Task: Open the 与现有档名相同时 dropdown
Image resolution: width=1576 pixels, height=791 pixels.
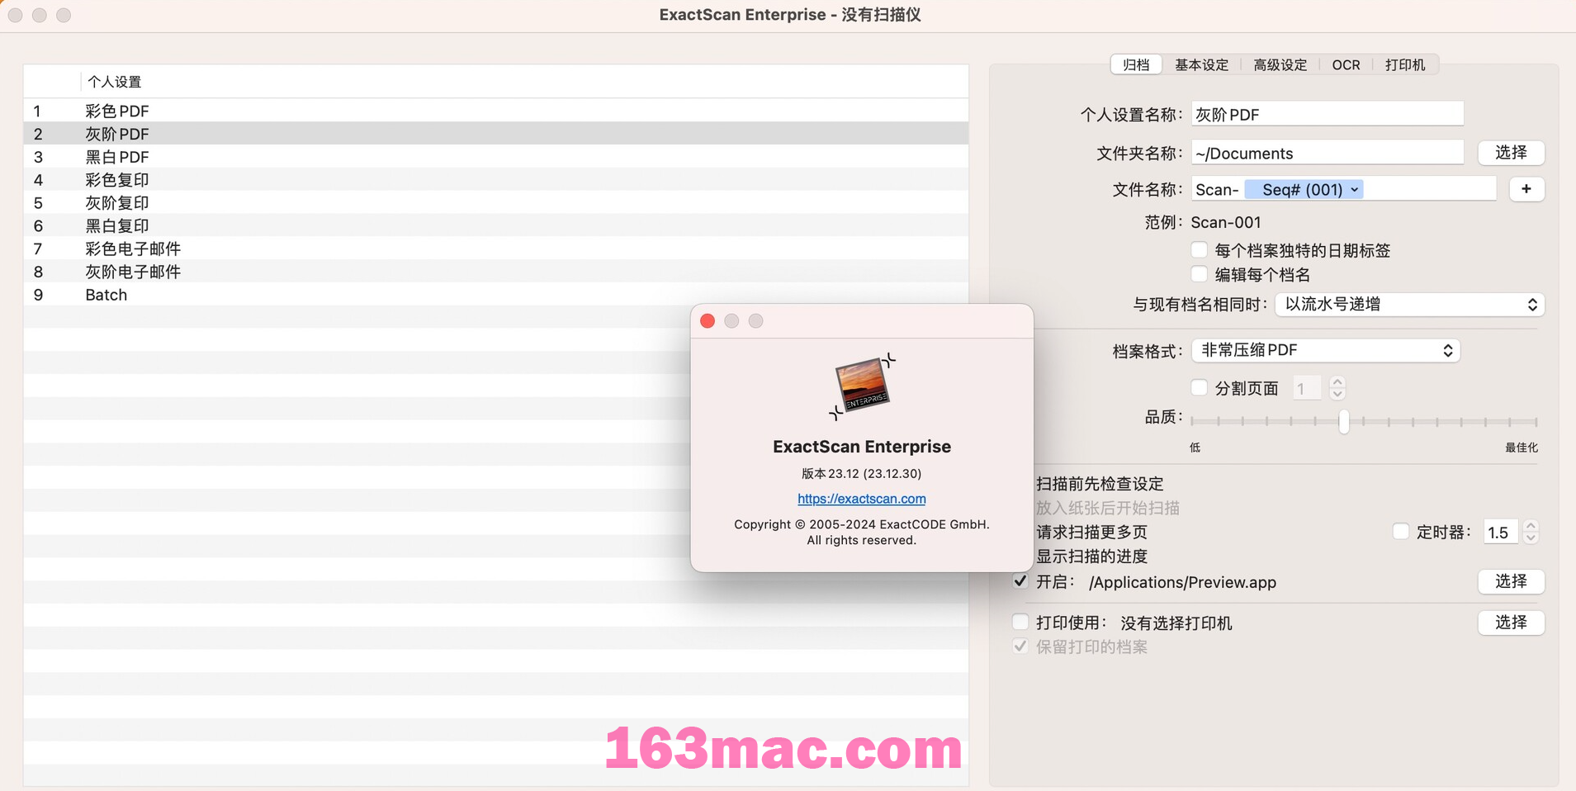Action: click(1409, 304)
